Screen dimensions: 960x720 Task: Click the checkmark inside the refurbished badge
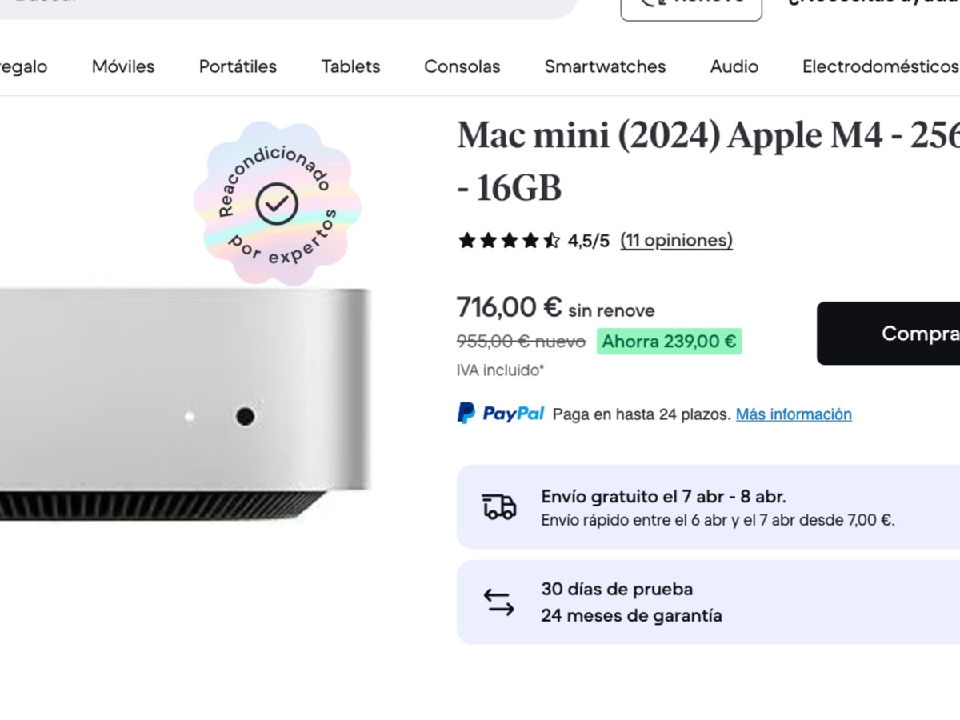[277, 204]
